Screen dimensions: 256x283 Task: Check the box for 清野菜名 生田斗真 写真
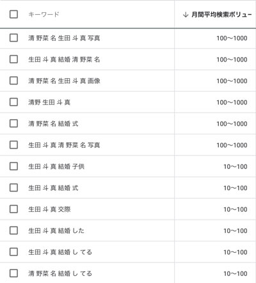point(13,38)
